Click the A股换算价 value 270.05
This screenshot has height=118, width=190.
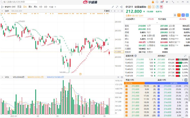coord(150,19)
